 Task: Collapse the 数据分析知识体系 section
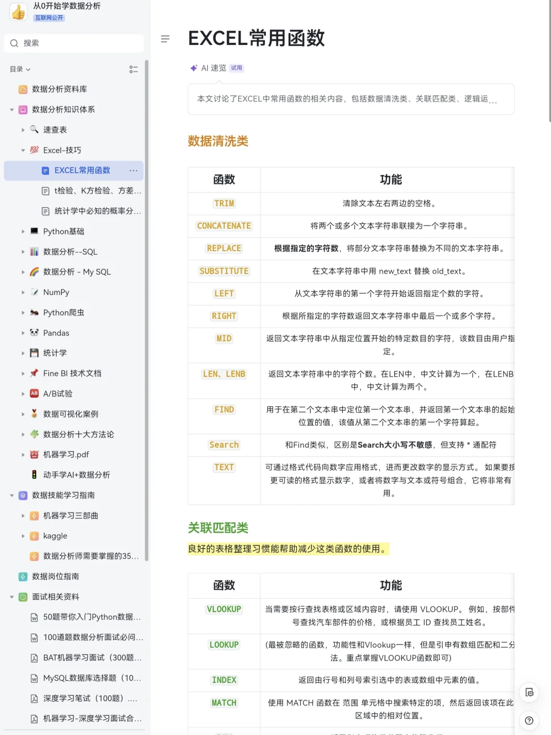(12, 109)
